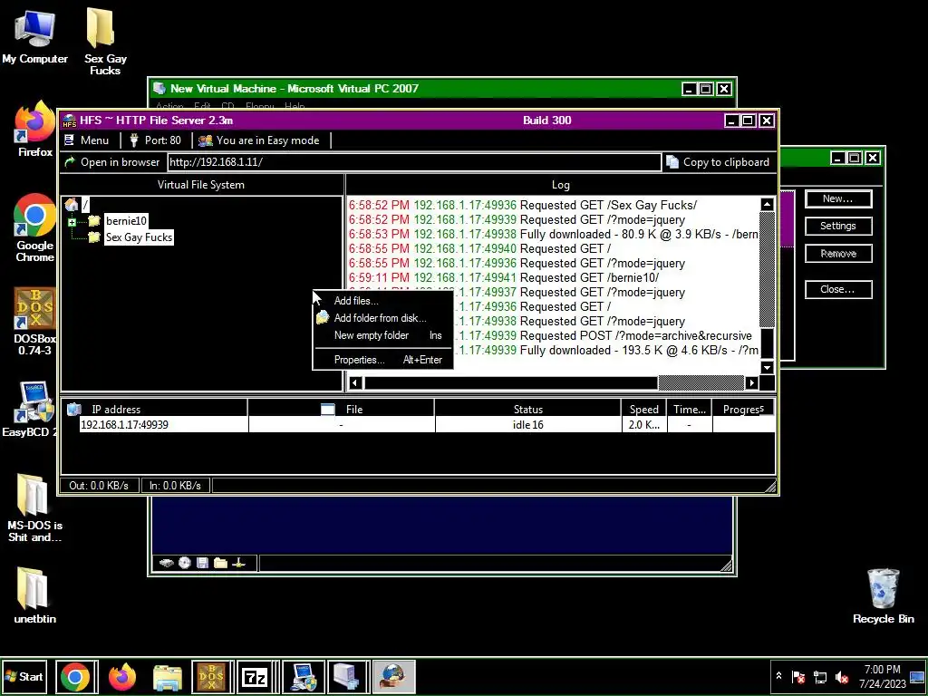Click the Status column header
The image size is (928, 696).
click(528, 409)
